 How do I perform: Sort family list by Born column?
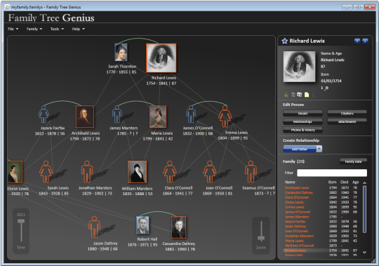pyautogui.click(x=333, y=182)
